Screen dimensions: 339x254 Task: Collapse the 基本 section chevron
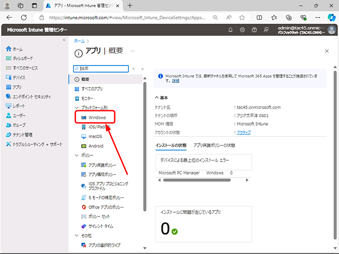click(157, 97)
